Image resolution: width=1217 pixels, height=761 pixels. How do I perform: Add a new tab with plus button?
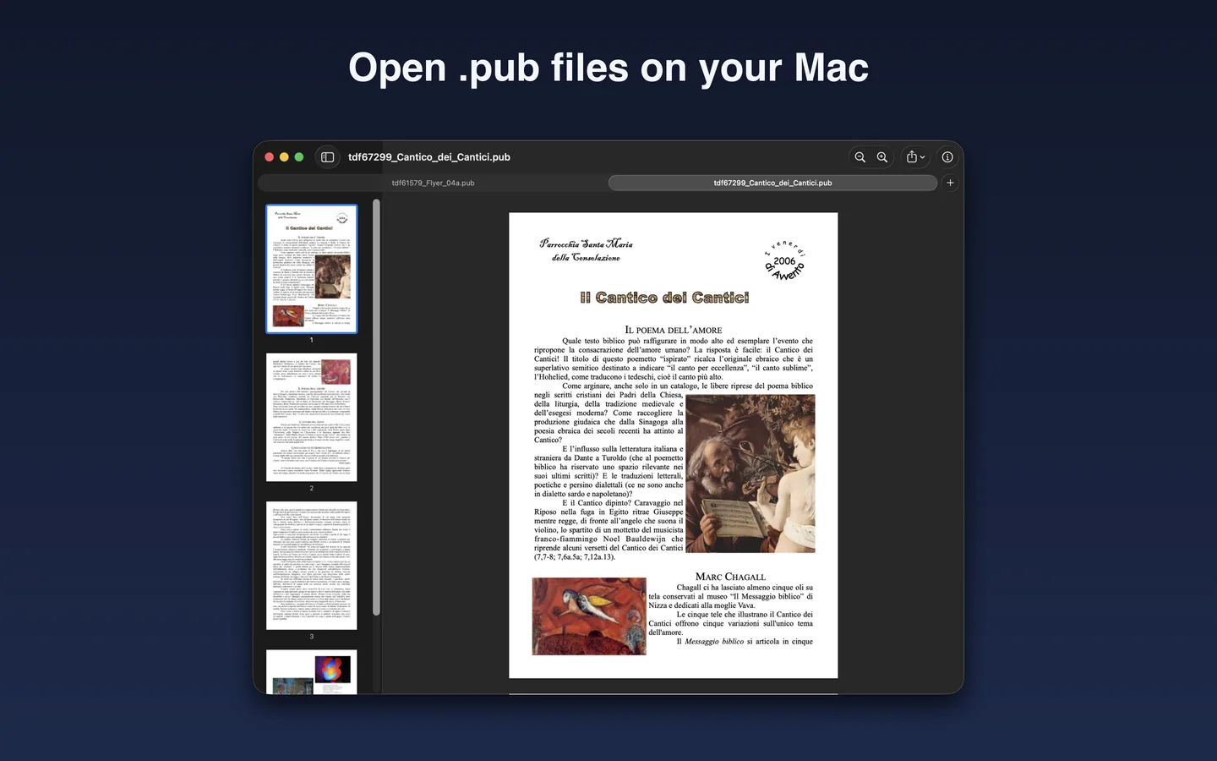950,183
